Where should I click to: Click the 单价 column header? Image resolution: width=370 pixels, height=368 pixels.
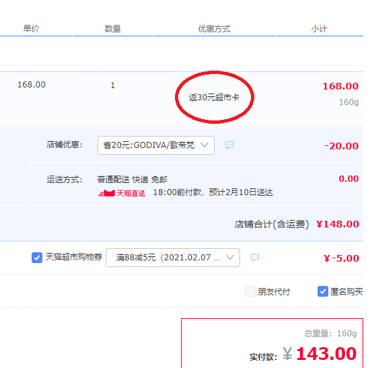(31, 28)
